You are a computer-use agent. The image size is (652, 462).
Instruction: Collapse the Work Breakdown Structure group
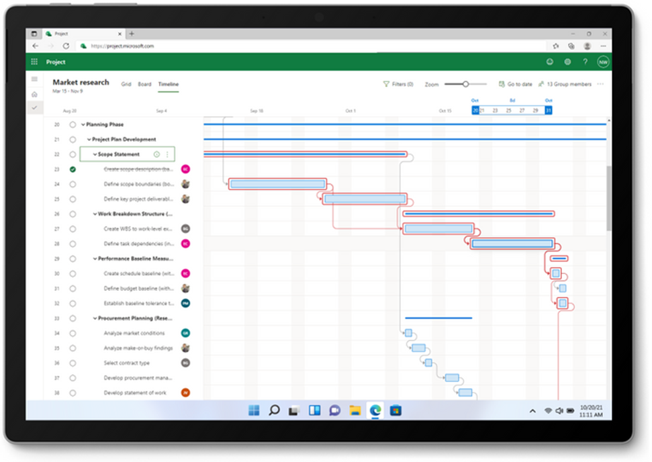pos(95,214)
